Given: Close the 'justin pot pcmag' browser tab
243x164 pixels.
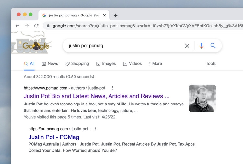Looking at the screenshot, I should pyautogui.click(x=104, y=15).
